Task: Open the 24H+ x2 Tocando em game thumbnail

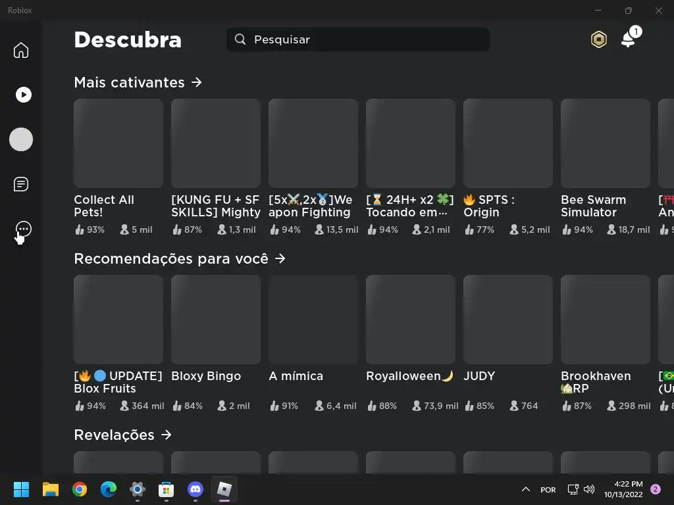Action: (411, 143)
